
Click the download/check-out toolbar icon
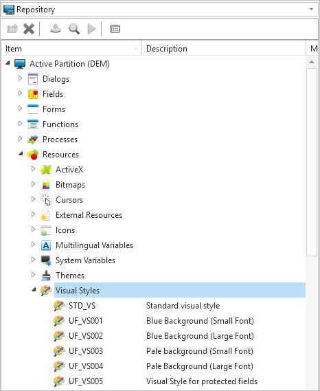coord(56,29)
